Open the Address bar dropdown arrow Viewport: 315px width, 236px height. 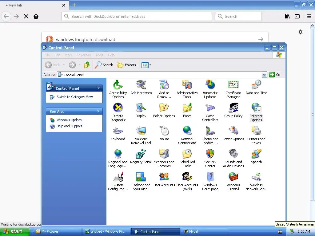[264, 75]
